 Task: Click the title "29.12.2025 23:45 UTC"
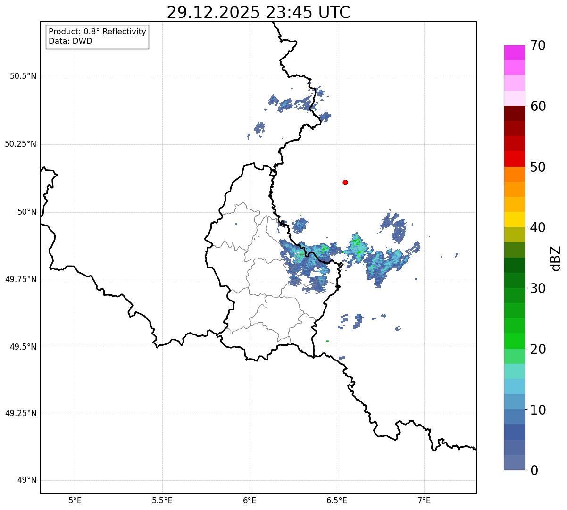(x=258, y=12)
